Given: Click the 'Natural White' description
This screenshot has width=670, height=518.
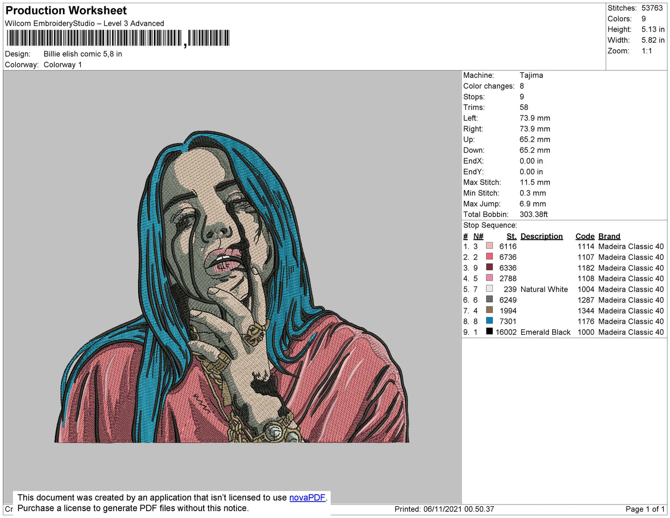Looking at the screenshot, I should [x=544, y=289].
